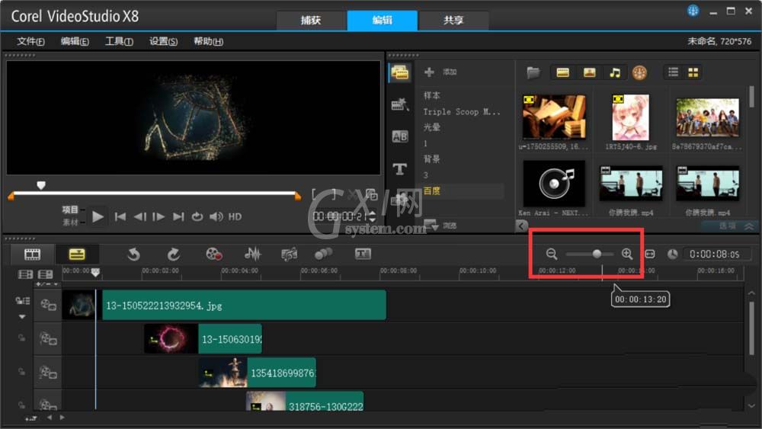Toggle showing audio files in library

click(x=615, y=72)
